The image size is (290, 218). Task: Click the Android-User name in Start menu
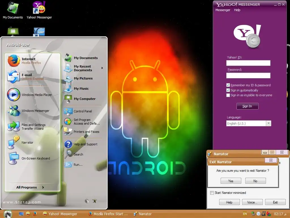18,45
